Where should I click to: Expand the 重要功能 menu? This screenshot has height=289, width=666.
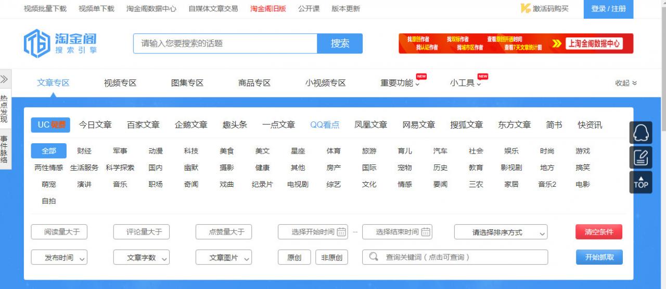[x=400, y=83]
